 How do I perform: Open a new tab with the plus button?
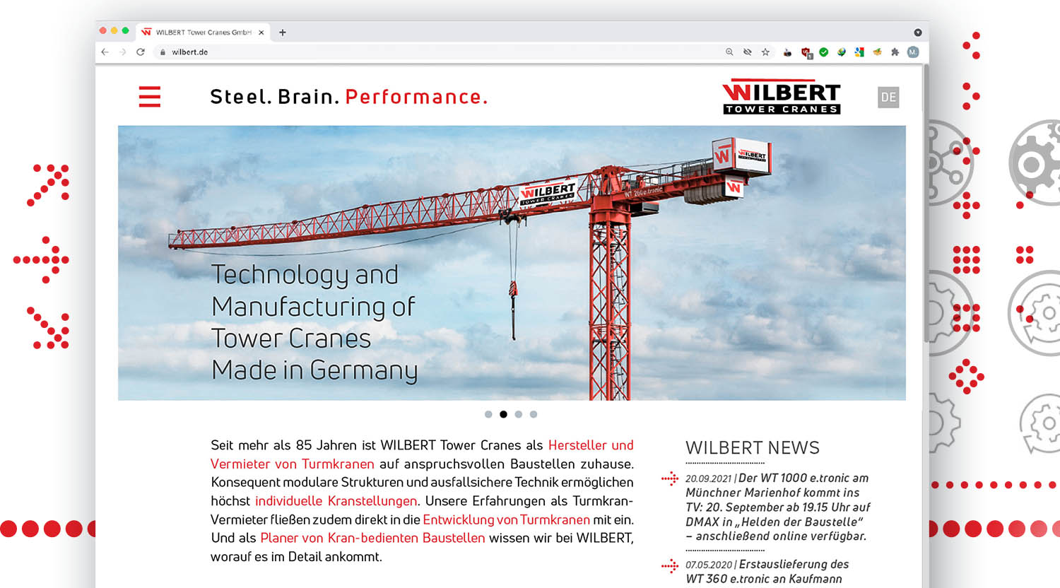[x=281, y=32]
